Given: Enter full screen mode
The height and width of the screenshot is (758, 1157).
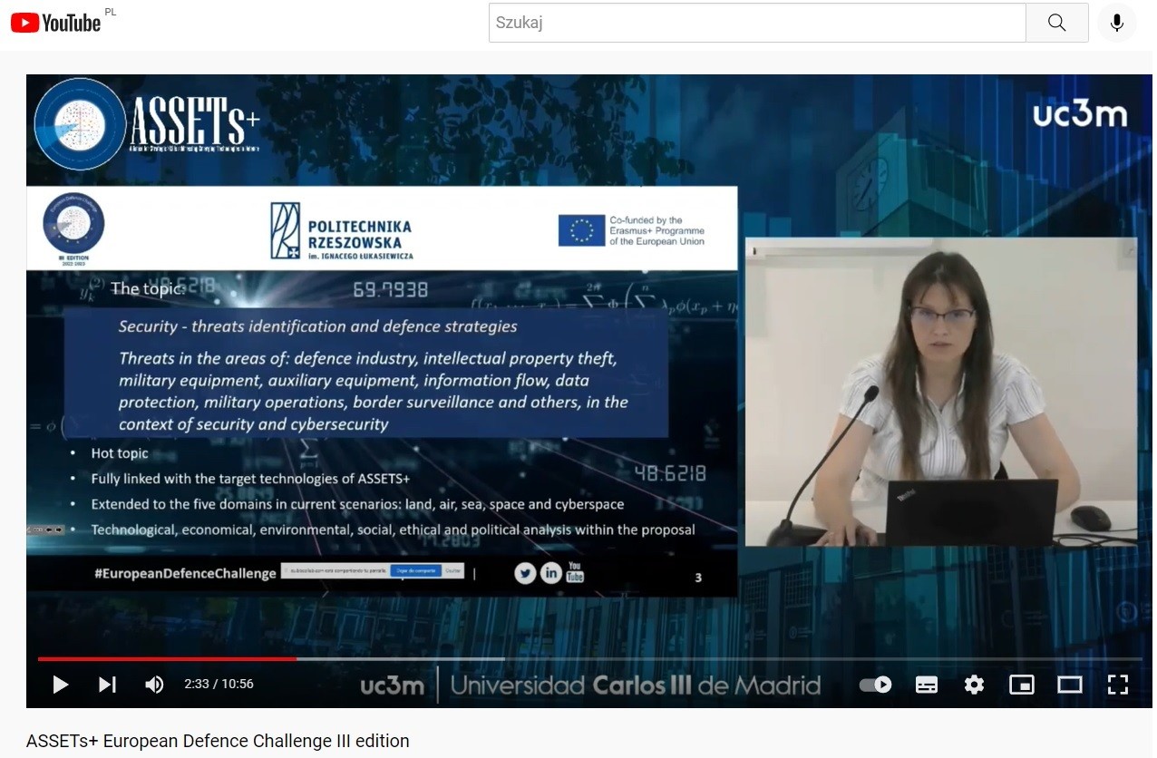Looking at the screenshot, I should (1118, 685).
